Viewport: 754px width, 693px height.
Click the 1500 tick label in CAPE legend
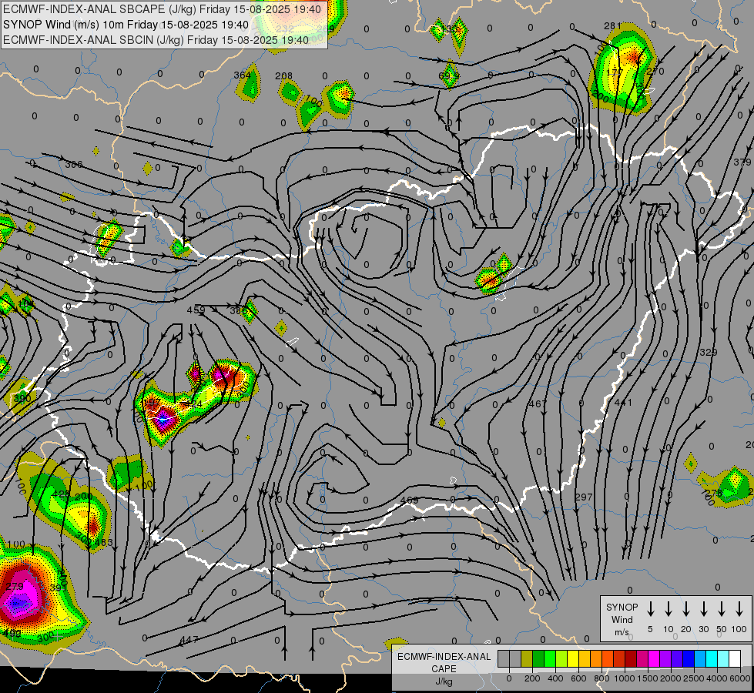point(647,678)
